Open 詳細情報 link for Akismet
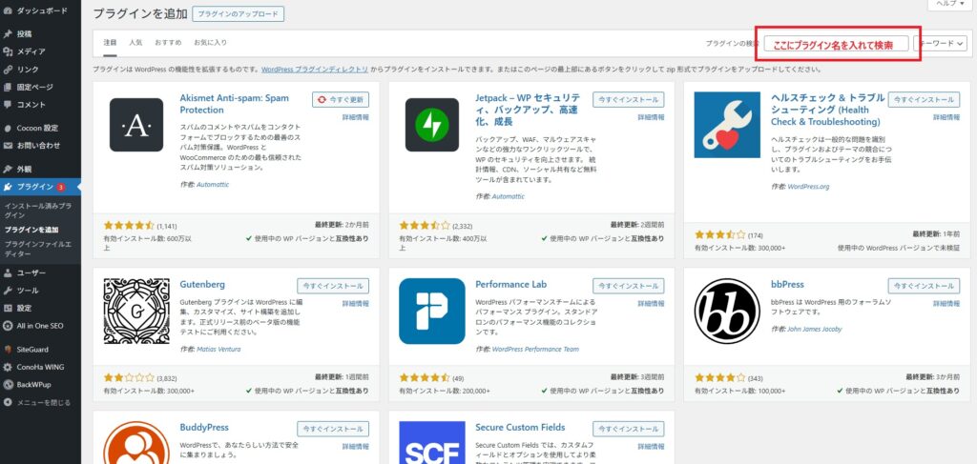 (355, 117)
